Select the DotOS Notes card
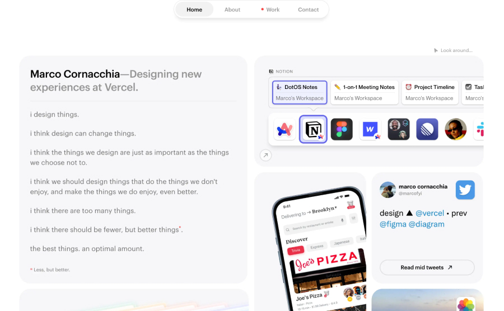Screen dimensions: 504x311 click(x=300, y=92)
